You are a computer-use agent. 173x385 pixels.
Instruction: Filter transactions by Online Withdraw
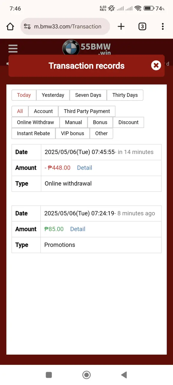coord(35,122)
